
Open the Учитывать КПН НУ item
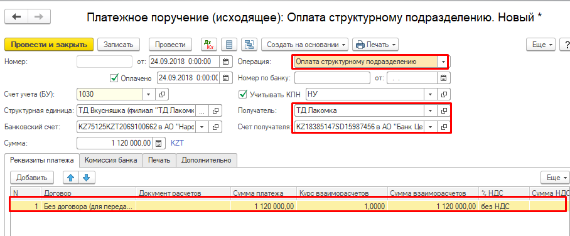click(x=443, y=94)
